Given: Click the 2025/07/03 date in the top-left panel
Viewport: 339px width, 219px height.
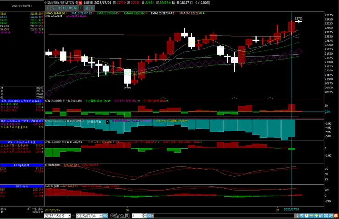Looking at the screenshot, I should (22, 6).
